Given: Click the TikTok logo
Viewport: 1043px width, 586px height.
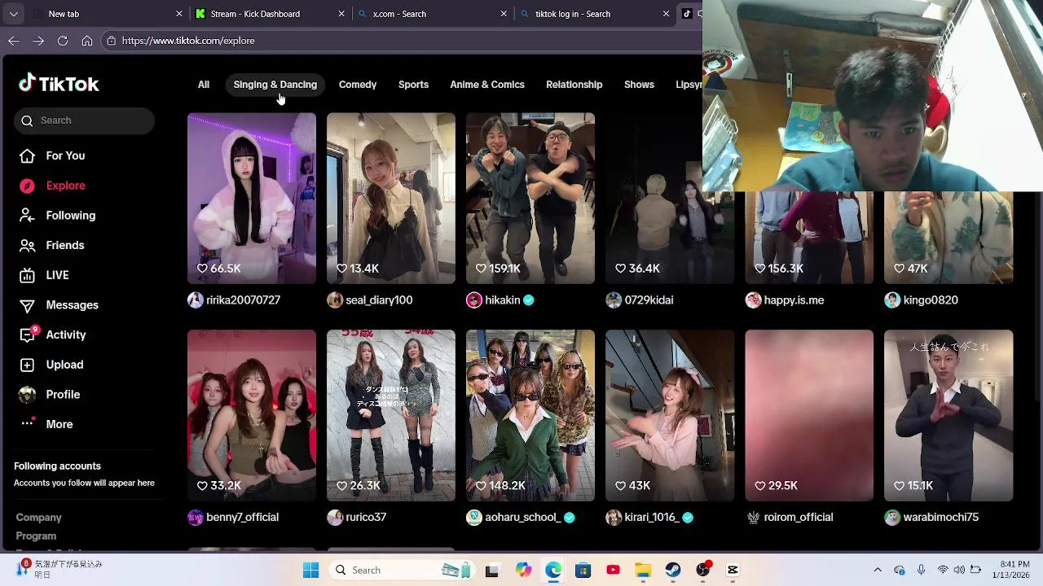Looking at the screenshot, I should 59,84.
